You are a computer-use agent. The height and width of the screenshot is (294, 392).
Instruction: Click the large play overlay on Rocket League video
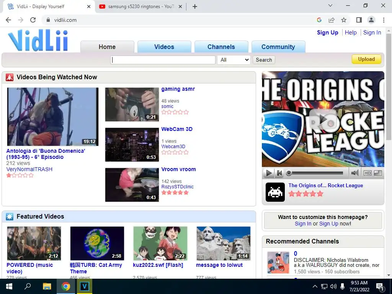click(x=323, y=120)
